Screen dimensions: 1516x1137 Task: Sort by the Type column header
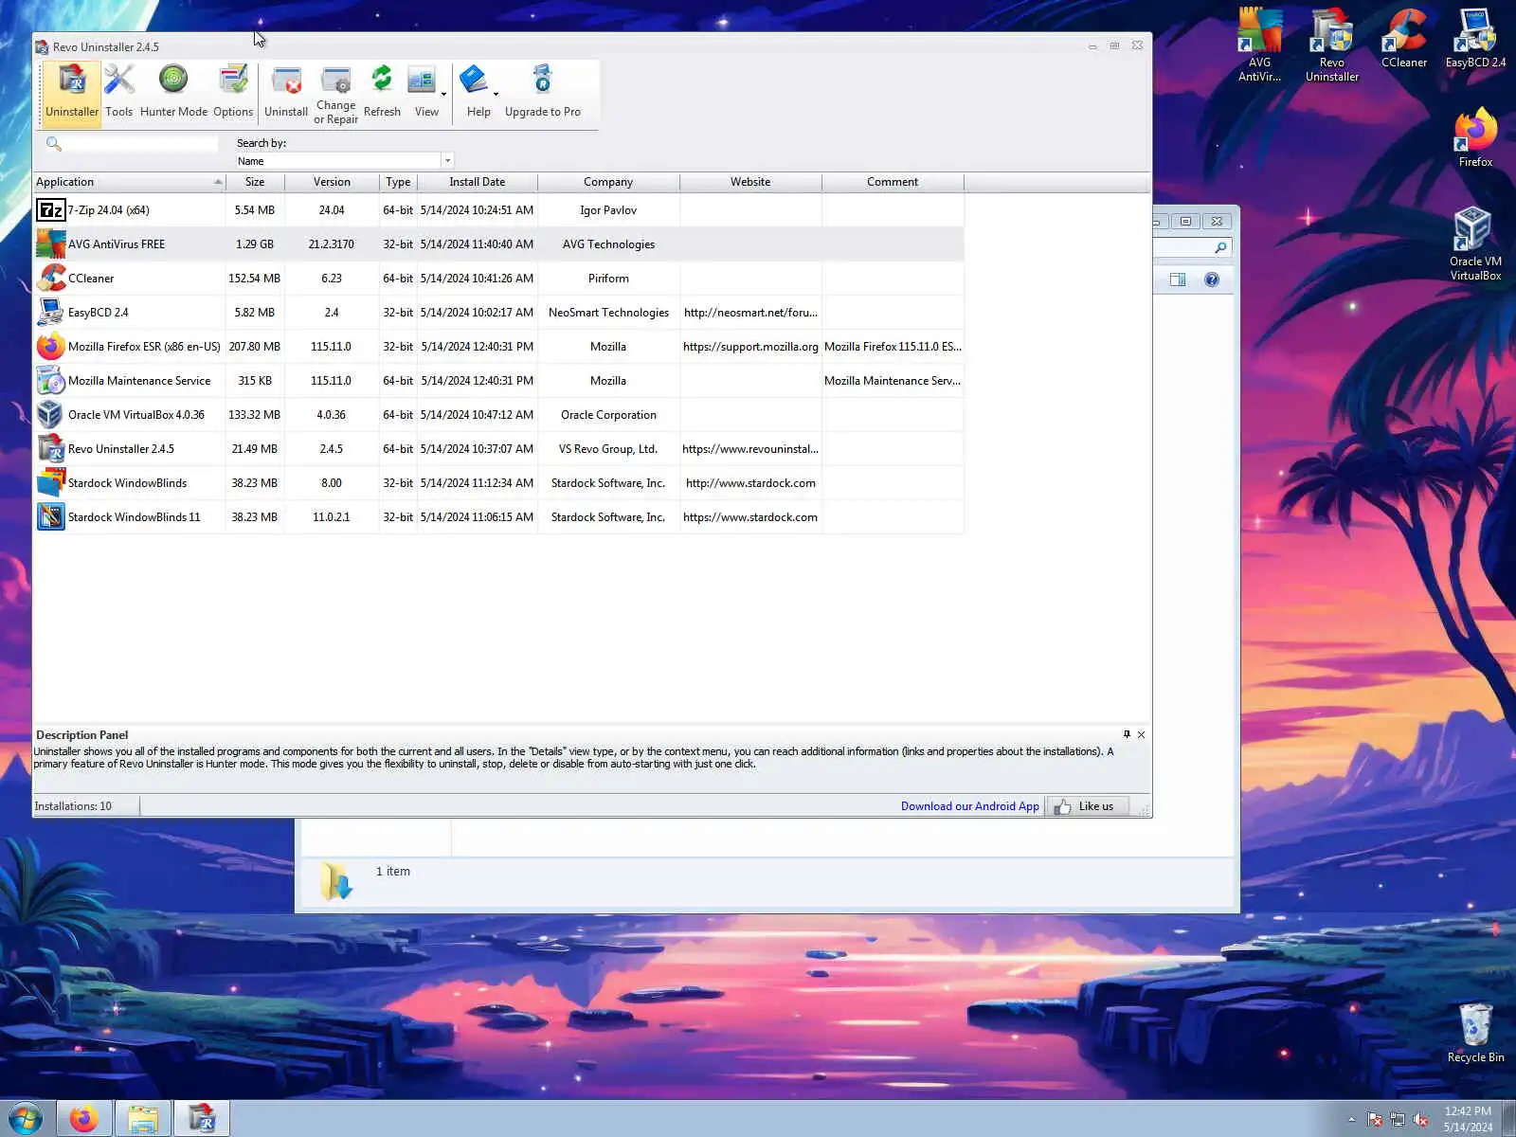pyautogui.click(x=398, y=182)
